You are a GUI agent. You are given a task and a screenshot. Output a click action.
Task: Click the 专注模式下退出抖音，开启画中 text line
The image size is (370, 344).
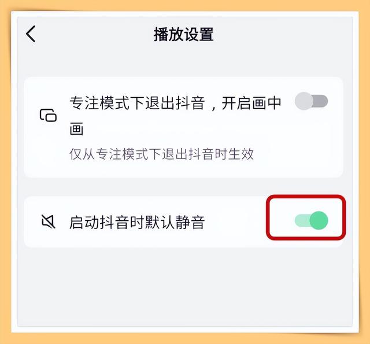point(175,103)
